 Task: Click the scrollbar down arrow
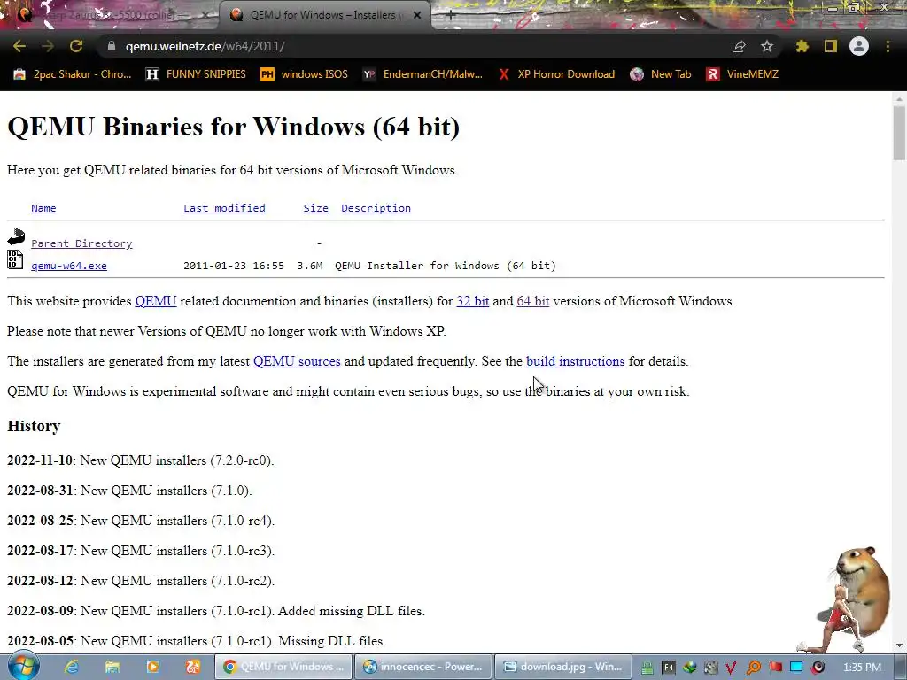899,645
